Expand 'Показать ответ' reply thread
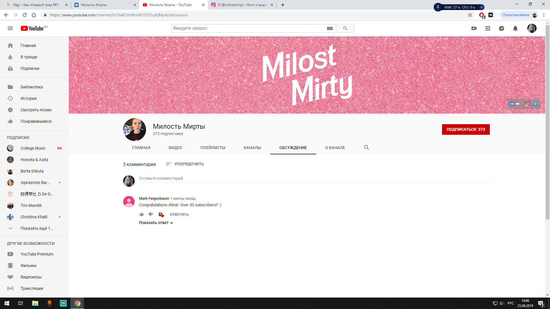The image size is (550, 309). pos(156,223)
